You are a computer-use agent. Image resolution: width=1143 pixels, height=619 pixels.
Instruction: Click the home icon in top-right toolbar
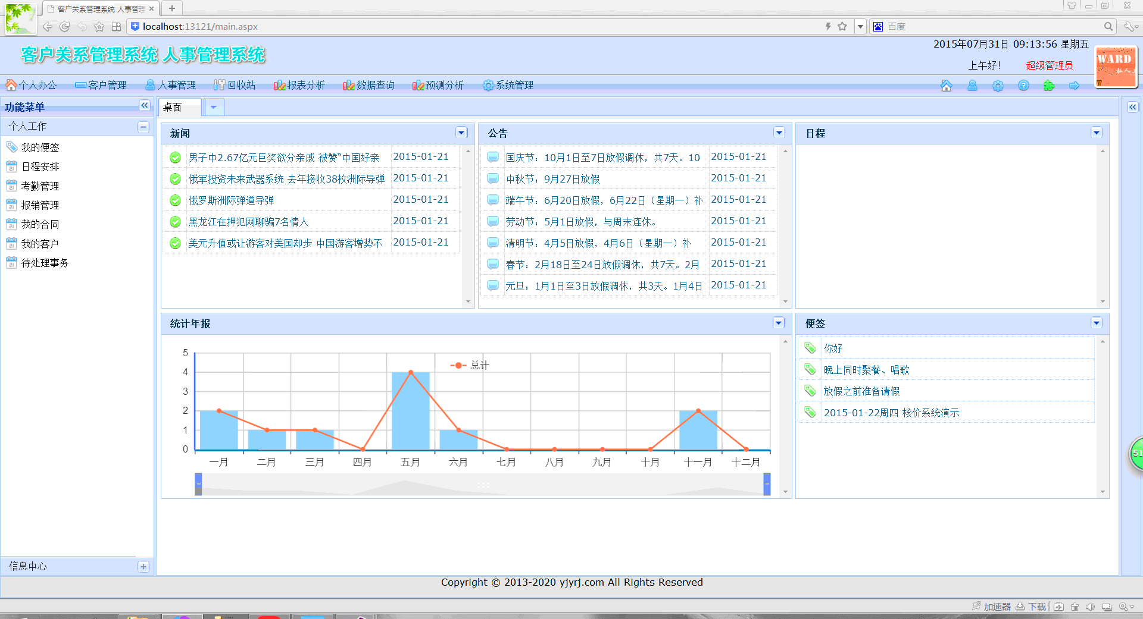946,86
